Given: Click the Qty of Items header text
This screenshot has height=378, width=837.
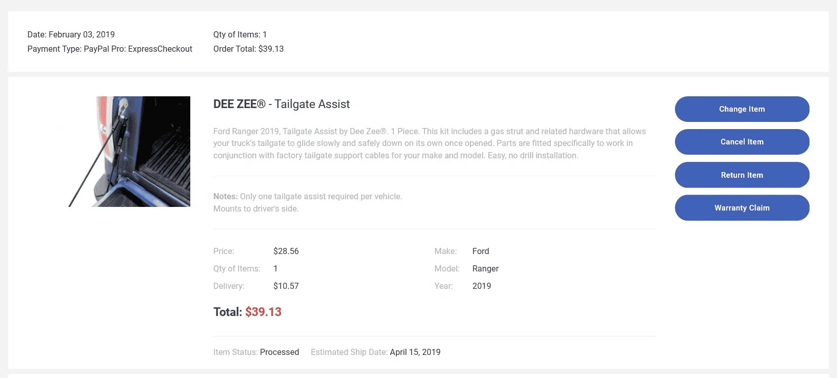Looking at the screenshot, I should 240,34.
